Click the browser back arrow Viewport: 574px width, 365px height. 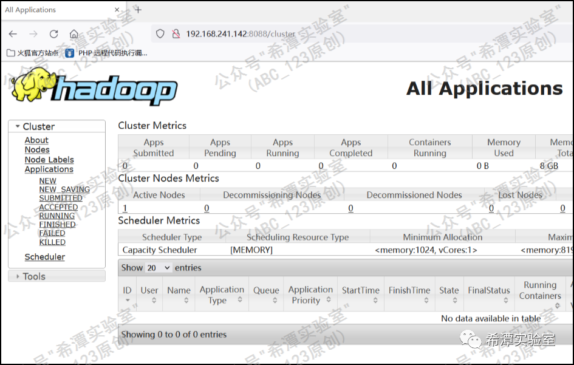tap(13, 34)
